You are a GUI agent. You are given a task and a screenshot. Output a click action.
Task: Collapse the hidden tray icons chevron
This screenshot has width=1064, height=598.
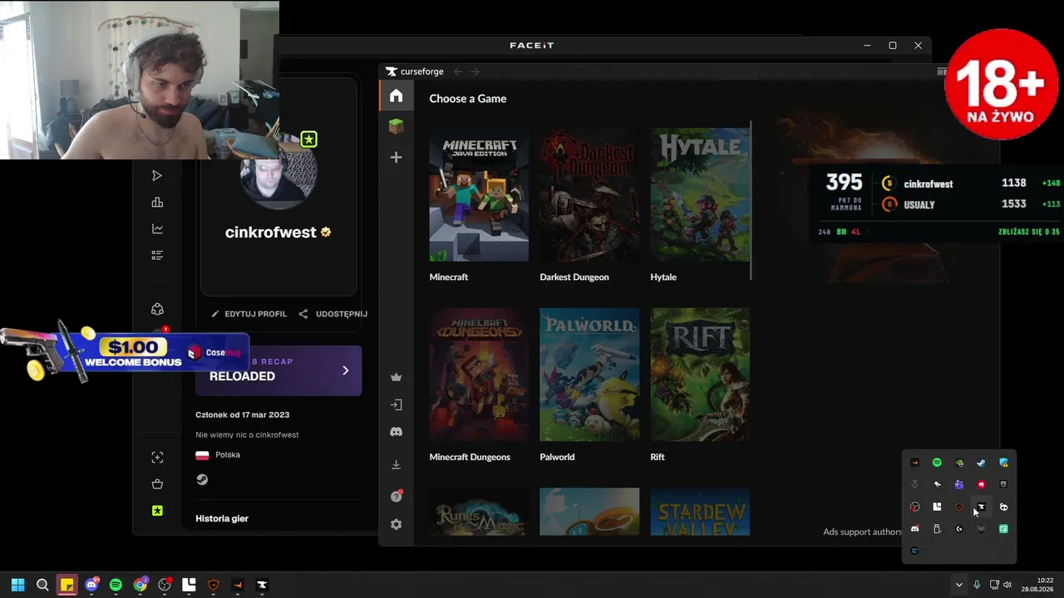(958, 585)
